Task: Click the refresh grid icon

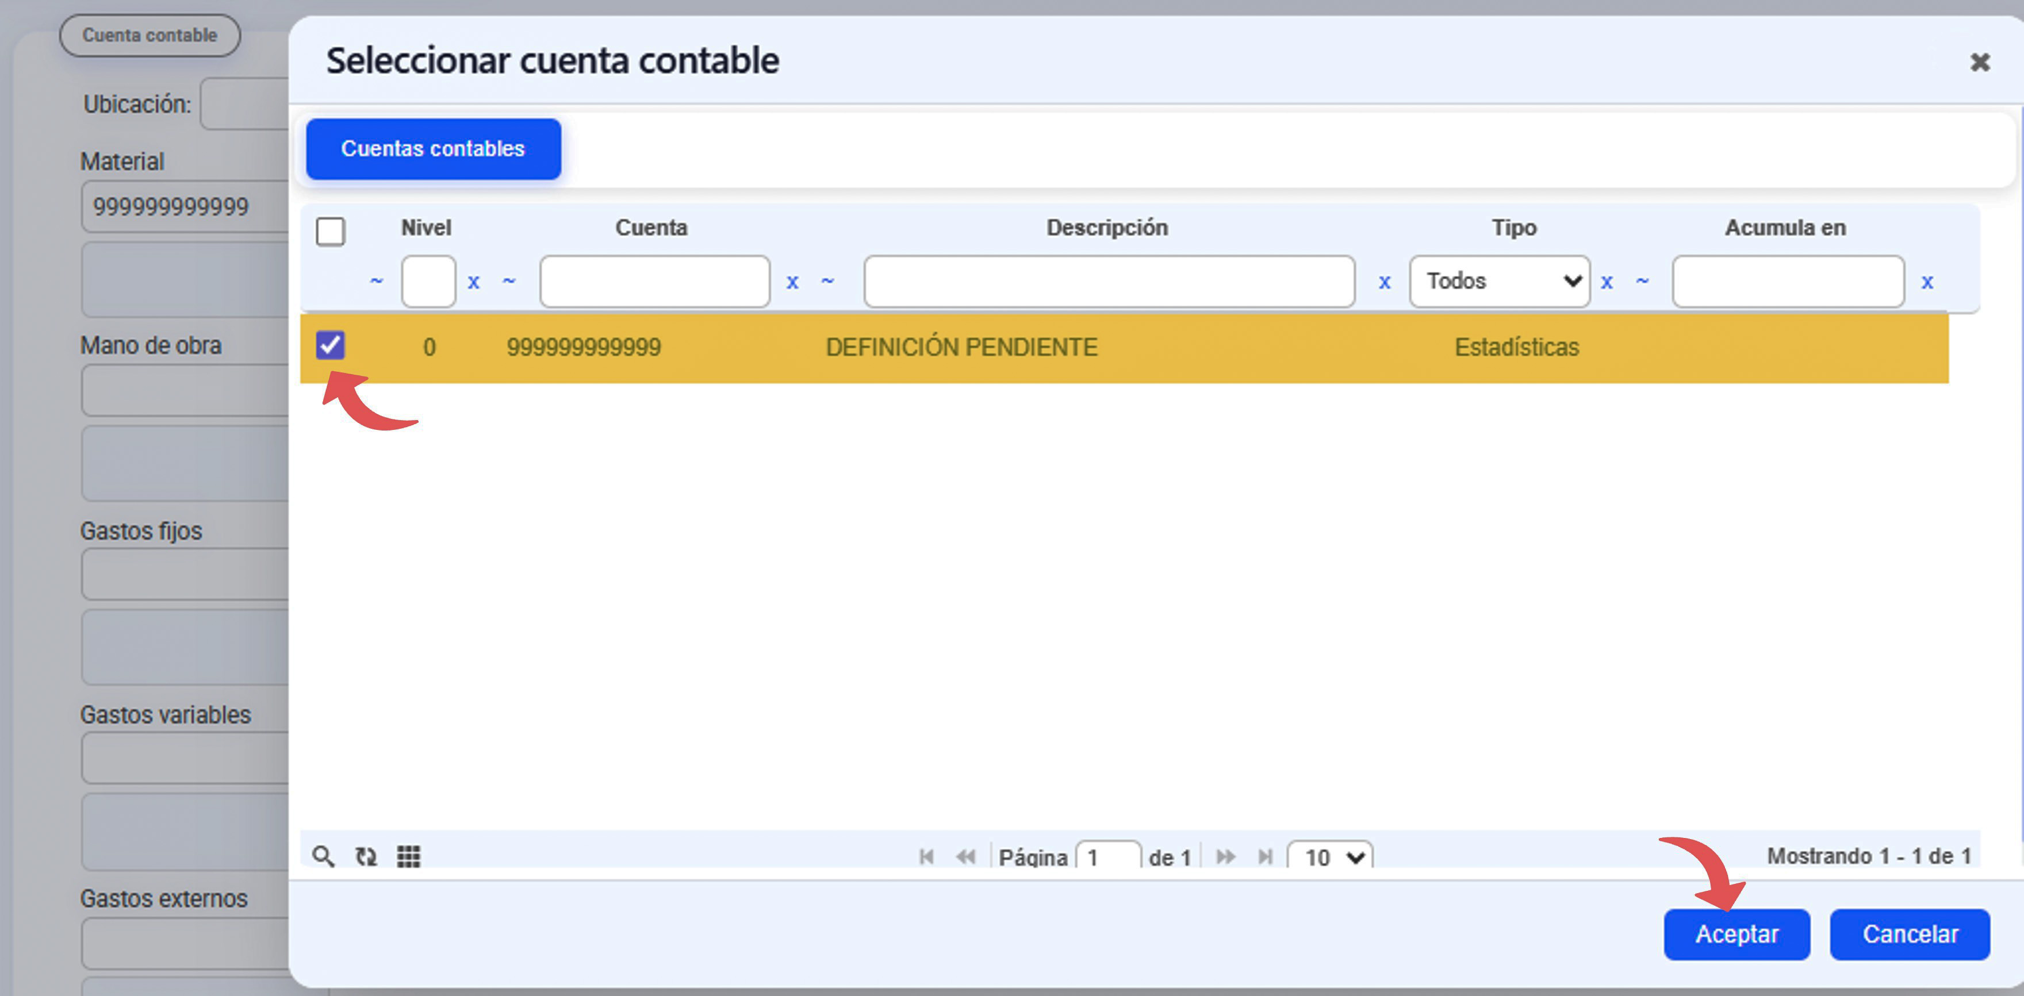Action: (366, 856)
